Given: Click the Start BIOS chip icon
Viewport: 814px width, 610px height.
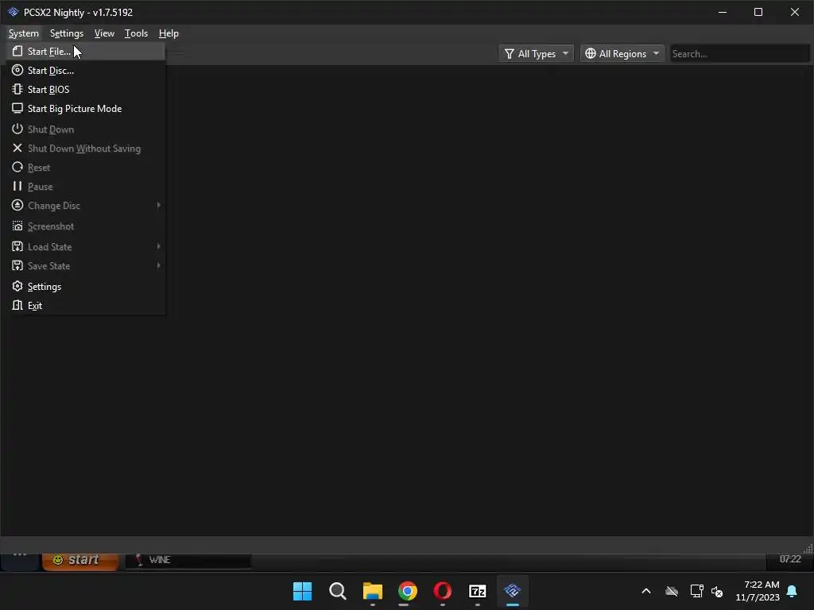Looking at the screenshot, I should 17,89.
